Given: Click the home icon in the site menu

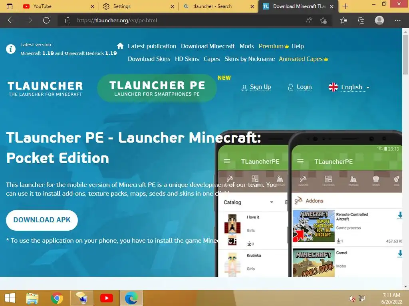Looking at the screenshot, I should click(x=120, y=46).
